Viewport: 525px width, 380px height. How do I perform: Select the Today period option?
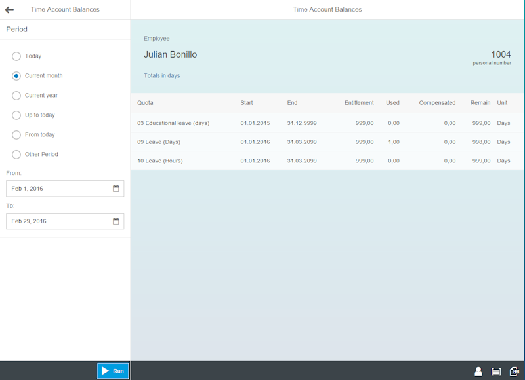tap(16, 56)
